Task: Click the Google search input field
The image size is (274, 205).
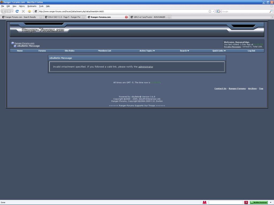Action: [x=245, y=11]
